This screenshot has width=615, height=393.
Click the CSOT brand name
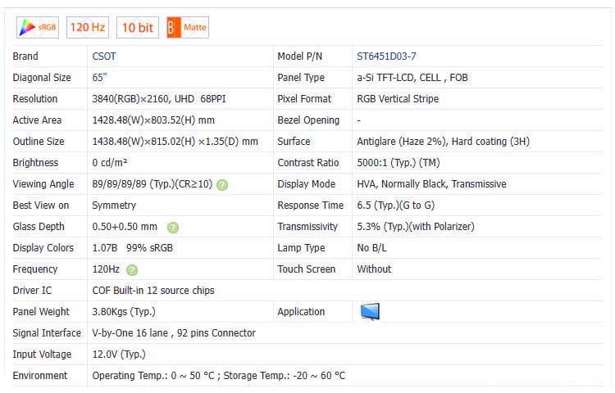pos(106,56)
